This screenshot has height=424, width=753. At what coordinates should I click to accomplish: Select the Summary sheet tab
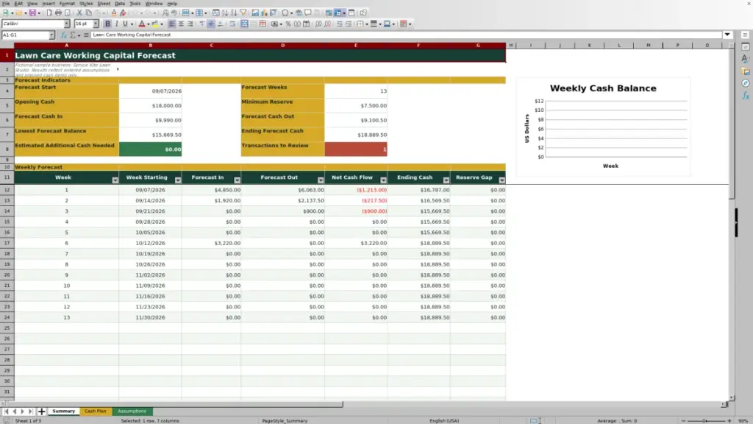(x=63, y=411)
